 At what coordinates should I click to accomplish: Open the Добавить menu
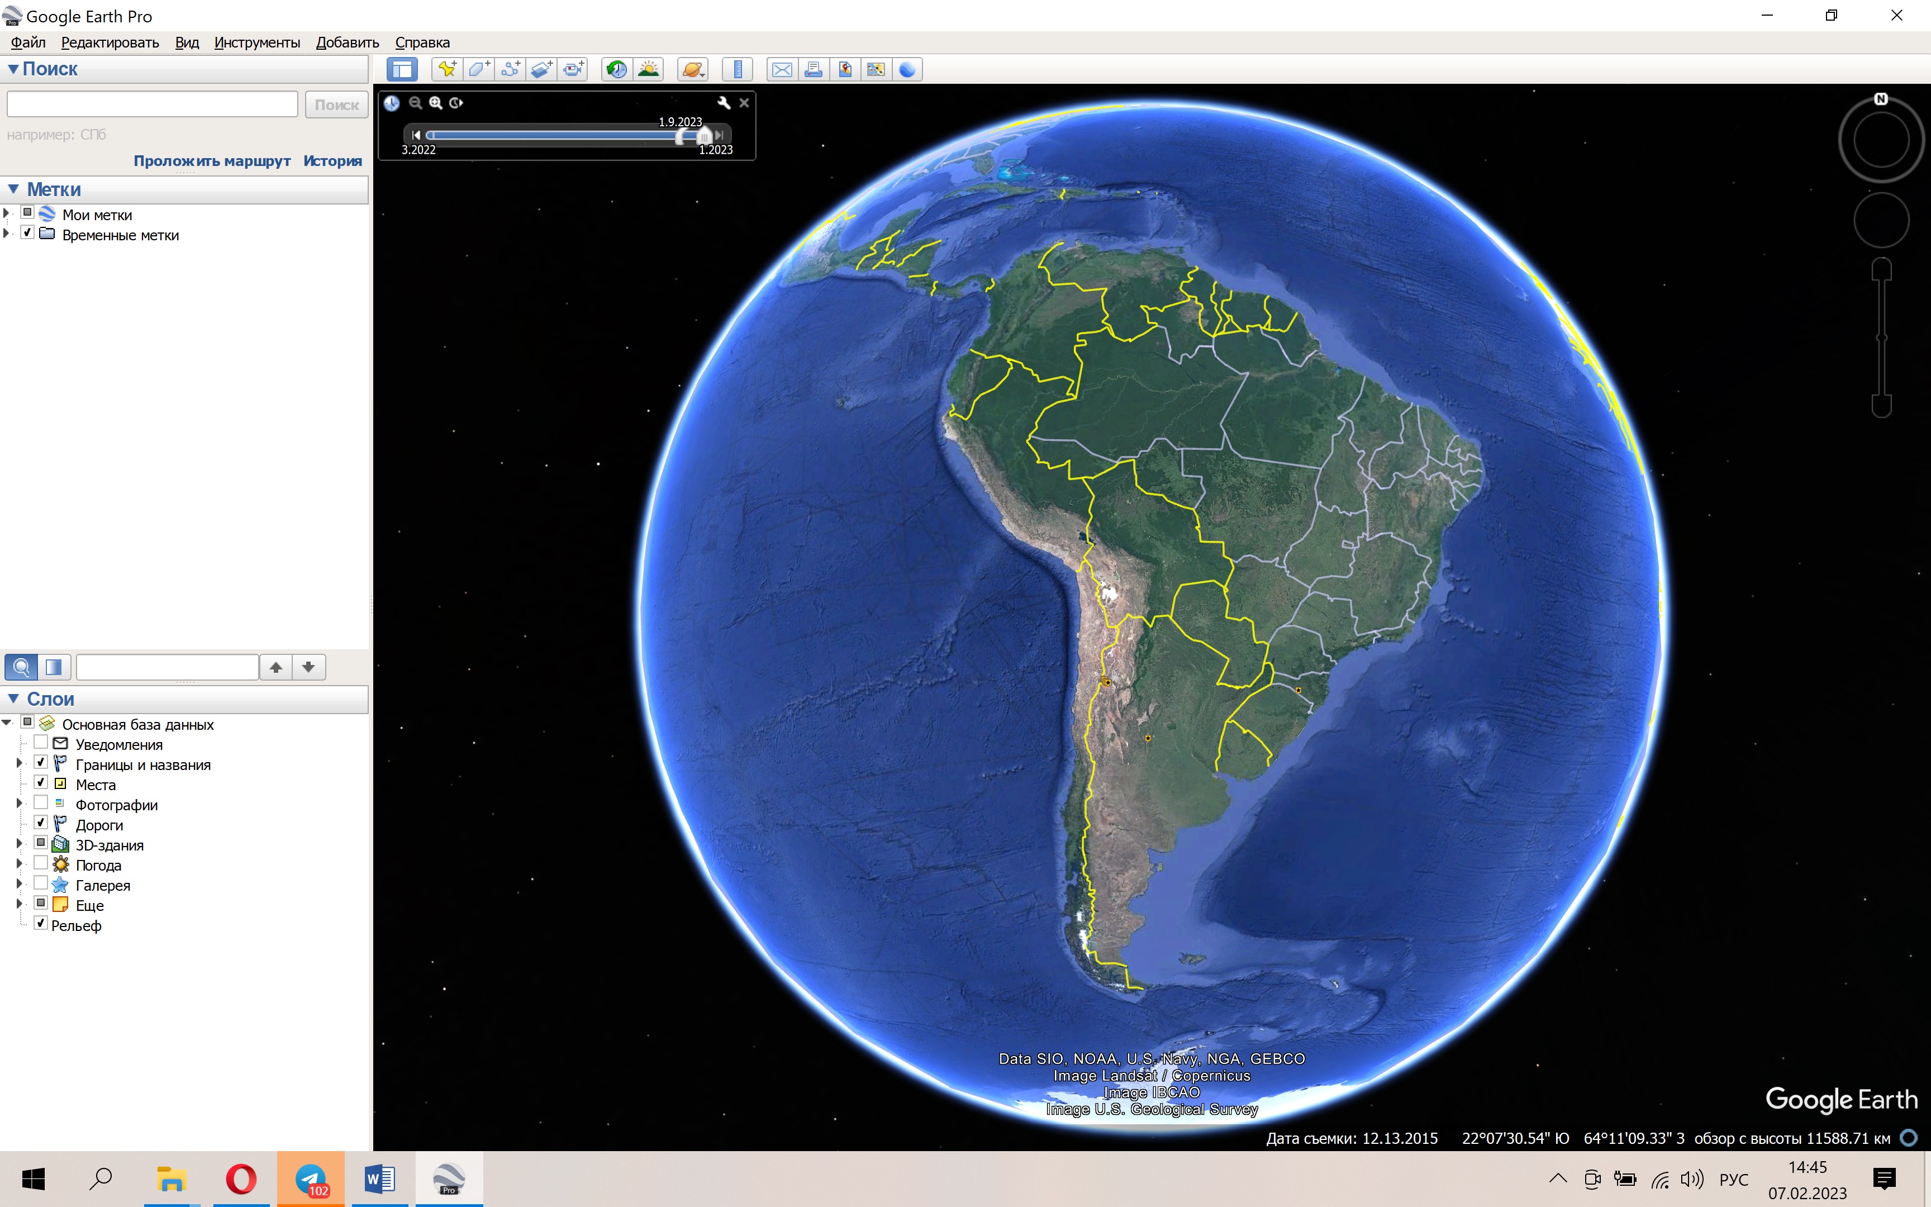[x=347, y=42]
